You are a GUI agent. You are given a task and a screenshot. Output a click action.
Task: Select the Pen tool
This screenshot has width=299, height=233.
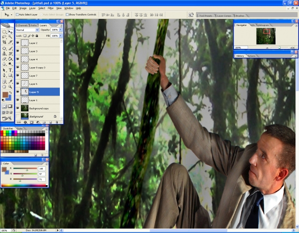click(4, 75)
